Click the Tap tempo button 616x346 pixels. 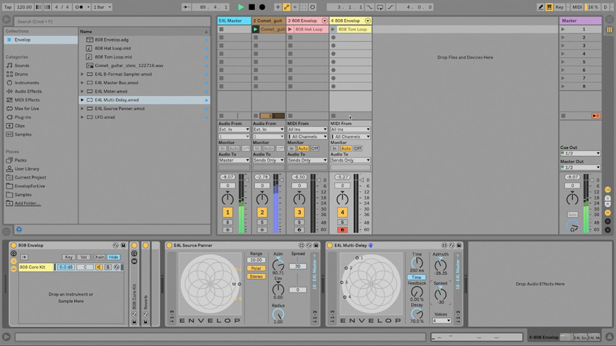[x=7, y=7]
